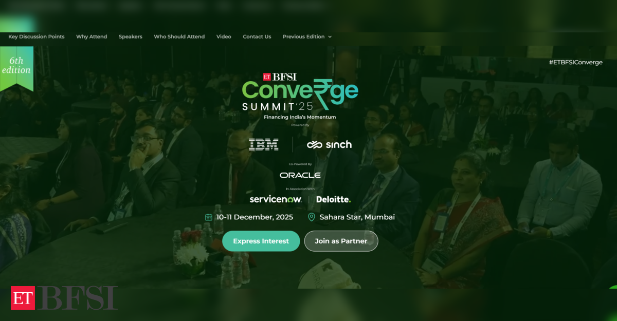The image size is (617, 321).
Task: Click the calendar icon beside event date
Action: click(209, 217)
